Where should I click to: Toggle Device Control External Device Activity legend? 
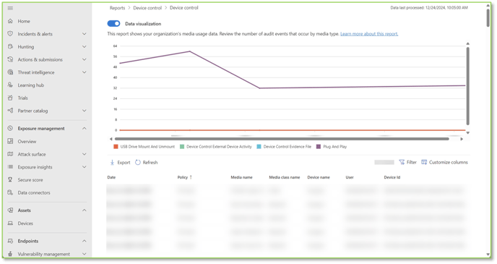[x=216, y=147]
